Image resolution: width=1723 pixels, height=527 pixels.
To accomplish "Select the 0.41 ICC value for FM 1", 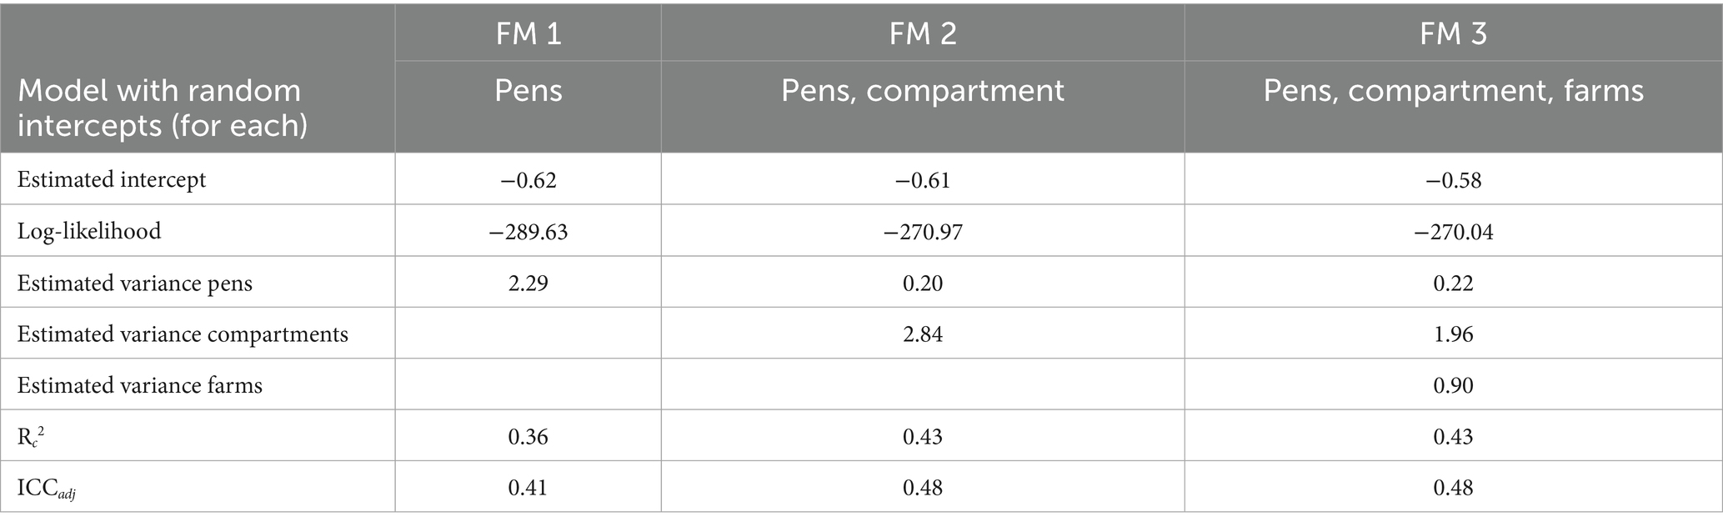I will click(x=528, y=487).
